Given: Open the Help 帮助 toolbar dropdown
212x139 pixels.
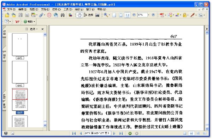Looking at the screenshot, I should 29,22.
